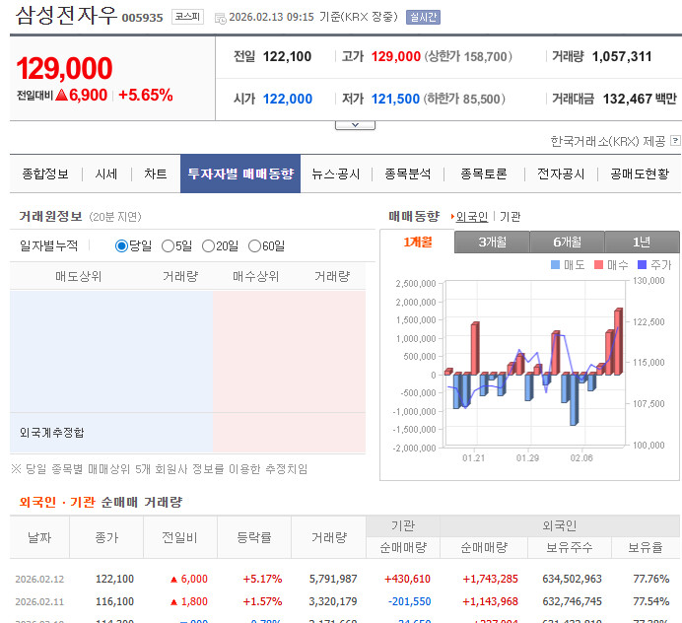Click the -201,550 institution net value
The image size is (682, 623).
pos(409,601)
